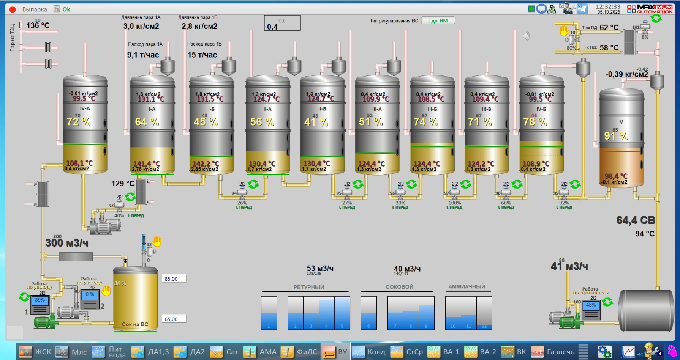
Task: Open the Telegram paper-plane icon
Action: pyautogui.click(x=582, y=9)
